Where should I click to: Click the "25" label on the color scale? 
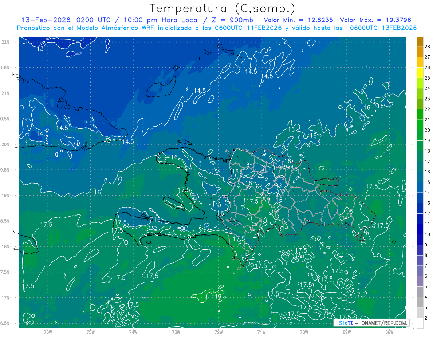[428, 78]
